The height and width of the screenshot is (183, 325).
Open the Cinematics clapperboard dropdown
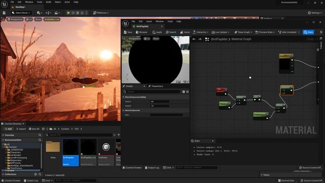(57, 13)
